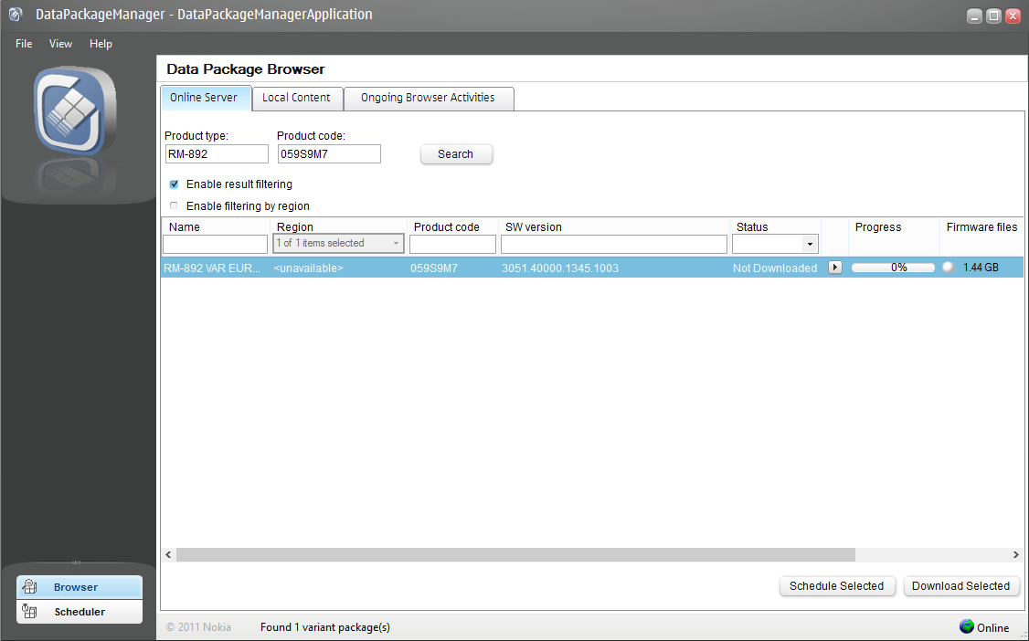Click the Schedule Selected button

tap(837, 586)
